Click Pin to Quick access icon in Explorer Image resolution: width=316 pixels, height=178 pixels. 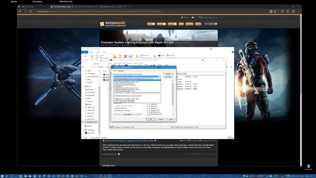coord(85,57)
